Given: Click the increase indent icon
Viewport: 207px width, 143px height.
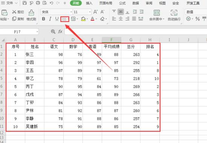Looking at the screenshot, I should point(142,12).
